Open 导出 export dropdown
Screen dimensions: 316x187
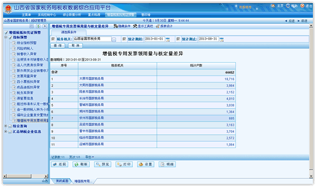coord(89,157)
